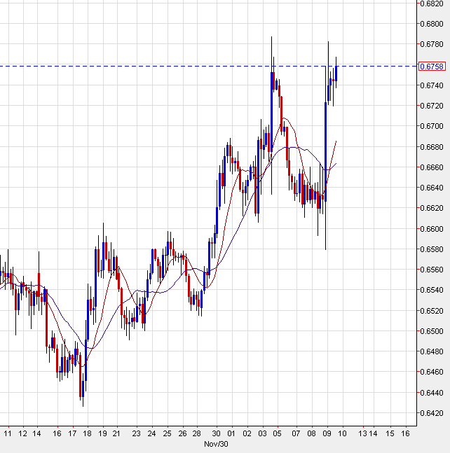Click the date label 10 on time axis
This screenshot has width=450, height=453.
click(342, 433)
